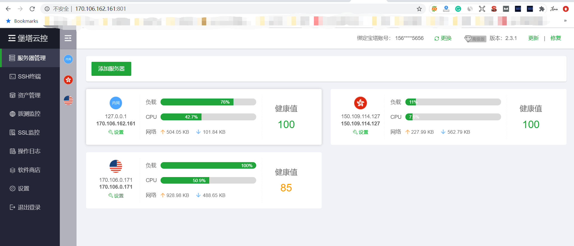This screenshot has height=246, width=574.
Task: Click download value 101.84 KB
Action: click(x=214, y=132)
